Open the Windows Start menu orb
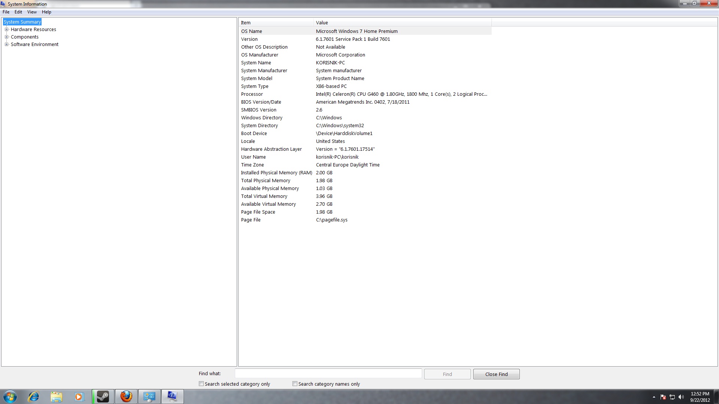The height and width of the screenshot is (404, 719). pyautogui.click(x=10, y=397)
